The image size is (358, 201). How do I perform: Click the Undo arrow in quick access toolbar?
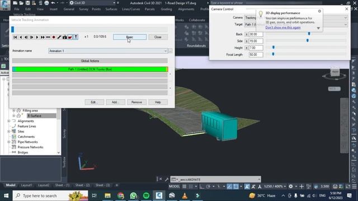[x=53, y=3]
